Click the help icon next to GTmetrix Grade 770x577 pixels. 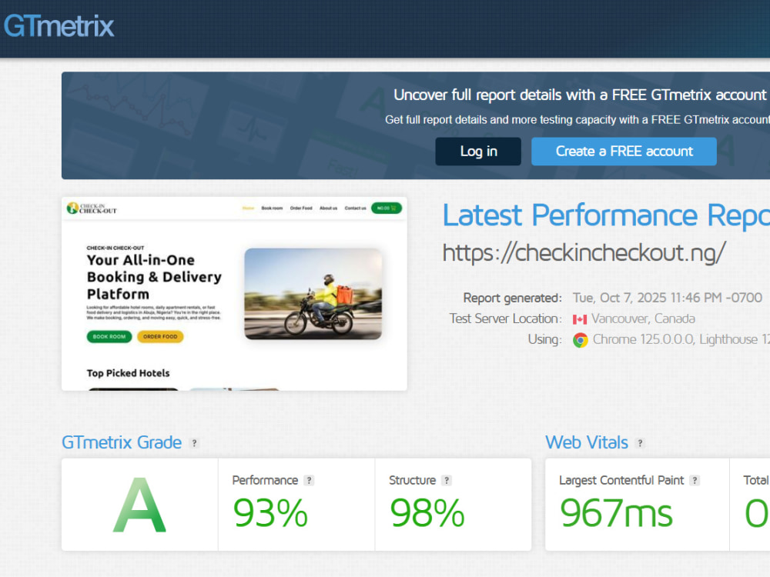[x=195, y=443]
